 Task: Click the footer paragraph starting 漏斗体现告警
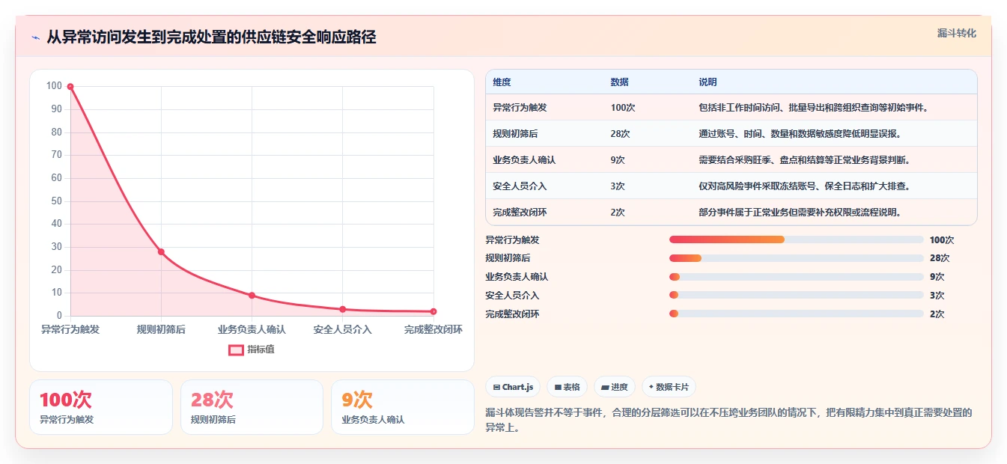(730, 421)
